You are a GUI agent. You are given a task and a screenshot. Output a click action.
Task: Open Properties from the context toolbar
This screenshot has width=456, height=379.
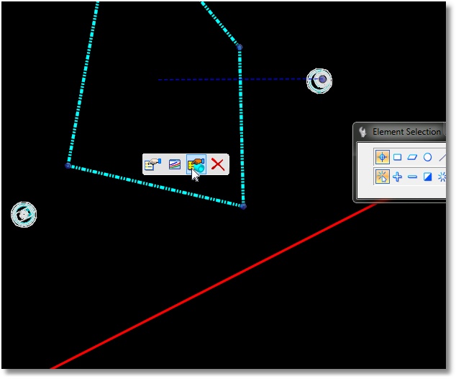(152, 164)
